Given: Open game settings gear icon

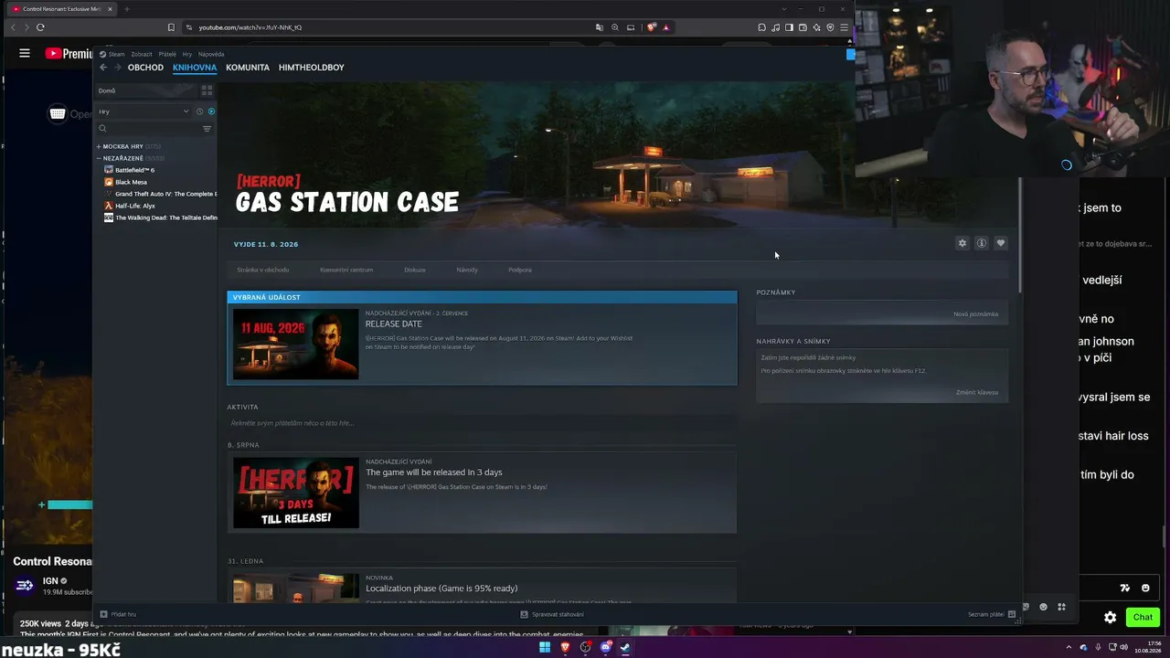Looking at the screenshot, I should pos(962,243).
